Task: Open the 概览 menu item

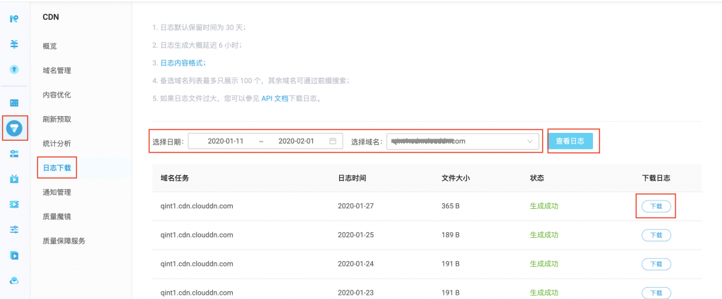Action: click(x=49, y=46)
